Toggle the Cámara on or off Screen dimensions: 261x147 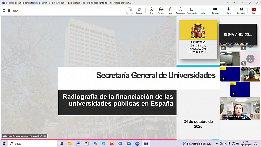pos(215,10)
